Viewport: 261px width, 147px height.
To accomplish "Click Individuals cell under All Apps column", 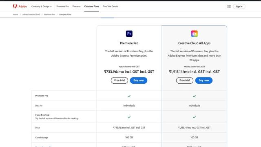I will (x=194, y=106).
